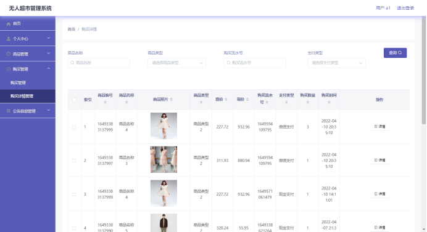Click the home icon beside 首页
The image size is (427, 232).
click(9, 24)
